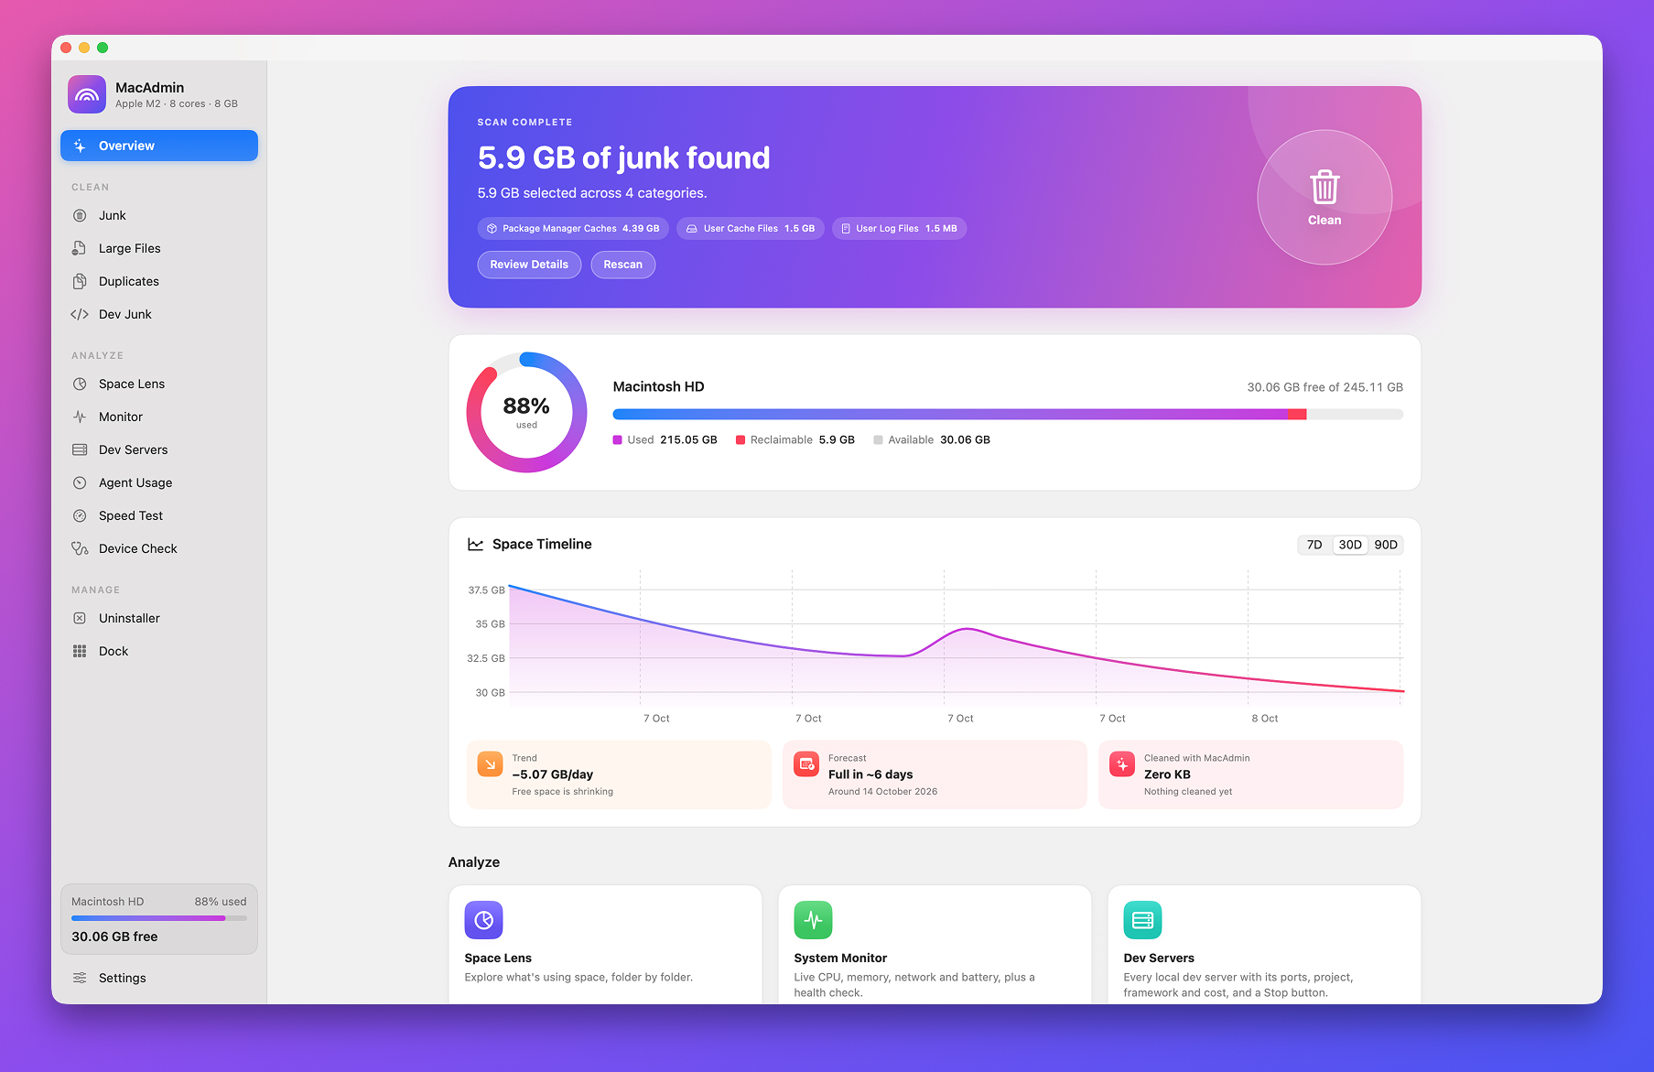
Task: Open Review Details for the scan
Action: point(529,265)
